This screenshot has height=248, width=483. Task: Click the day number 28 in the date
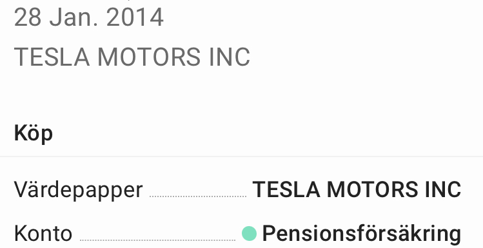(x=28, y=17)
